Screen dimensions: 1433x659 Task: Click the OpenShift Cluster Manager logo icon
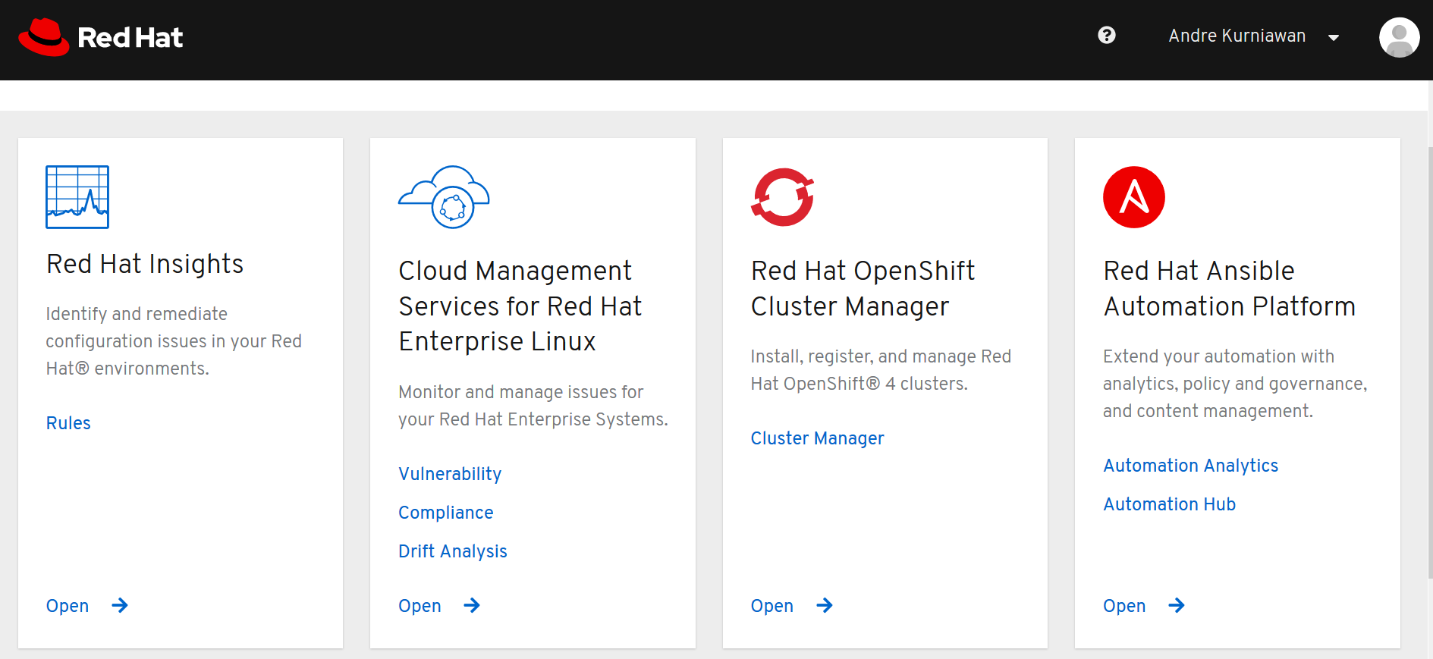click(x=783, y=197)
